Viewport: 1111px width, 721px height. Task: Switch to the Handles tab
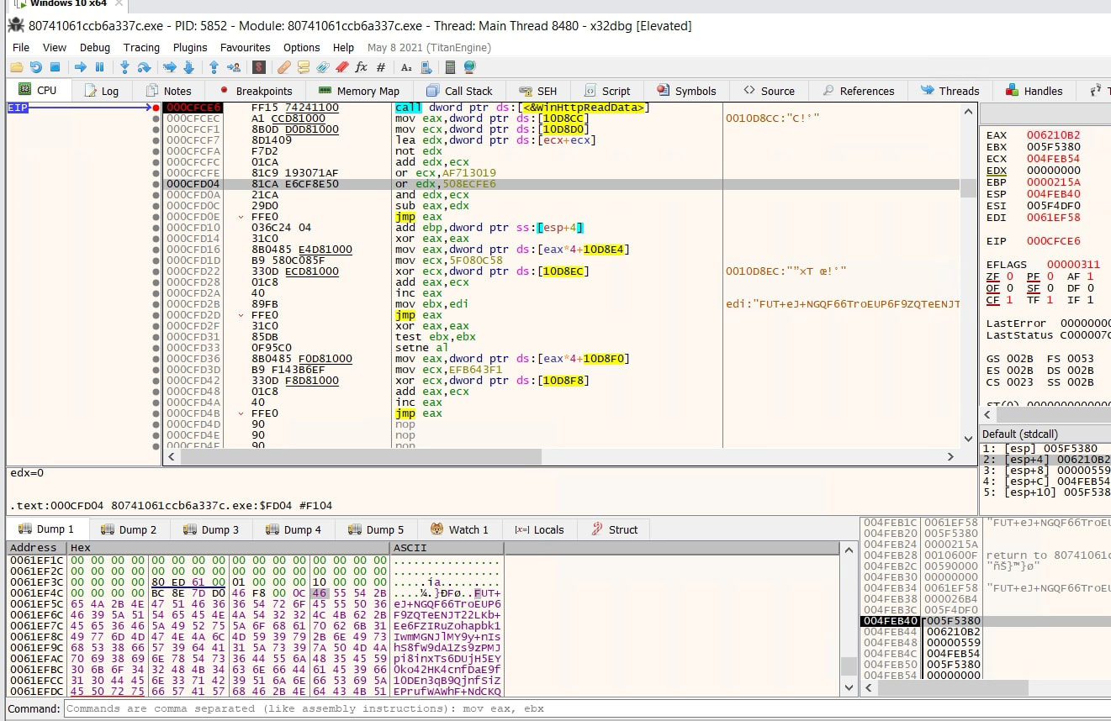click(x=1034, y=91)
